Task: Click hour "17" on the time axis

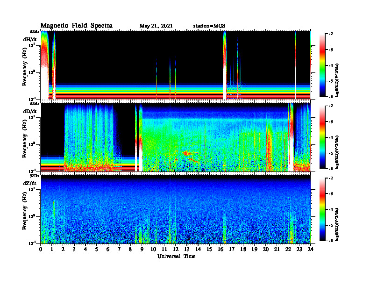Action: [232, 250]
